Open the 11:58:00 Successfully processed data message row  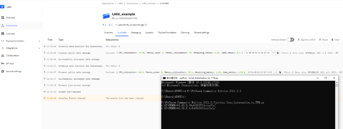pyautogui.click(x=192, y=59)
